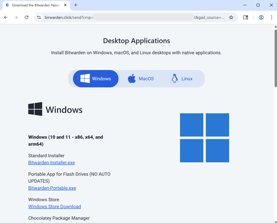
Task: Open the Chrome profile avatar icon
Action: pyautogui.click(x=261, y=17)
